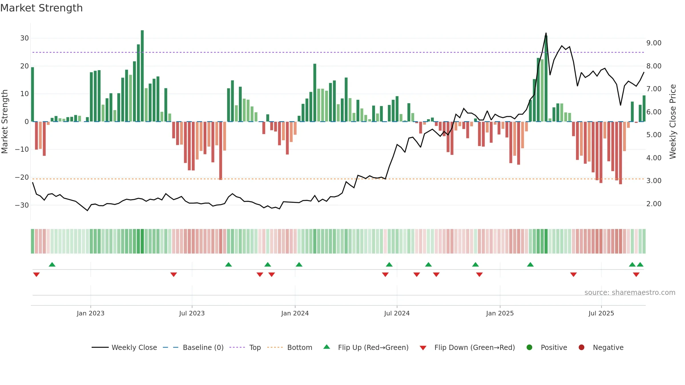The width and height of the screenshot is (685, 385).
Task: Click the Jan 2024 x-axis label
Action: tap(295, 313)
